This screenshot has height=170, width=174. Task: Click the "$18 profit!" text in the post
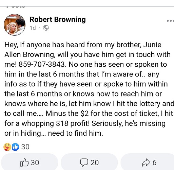point(73,123)
